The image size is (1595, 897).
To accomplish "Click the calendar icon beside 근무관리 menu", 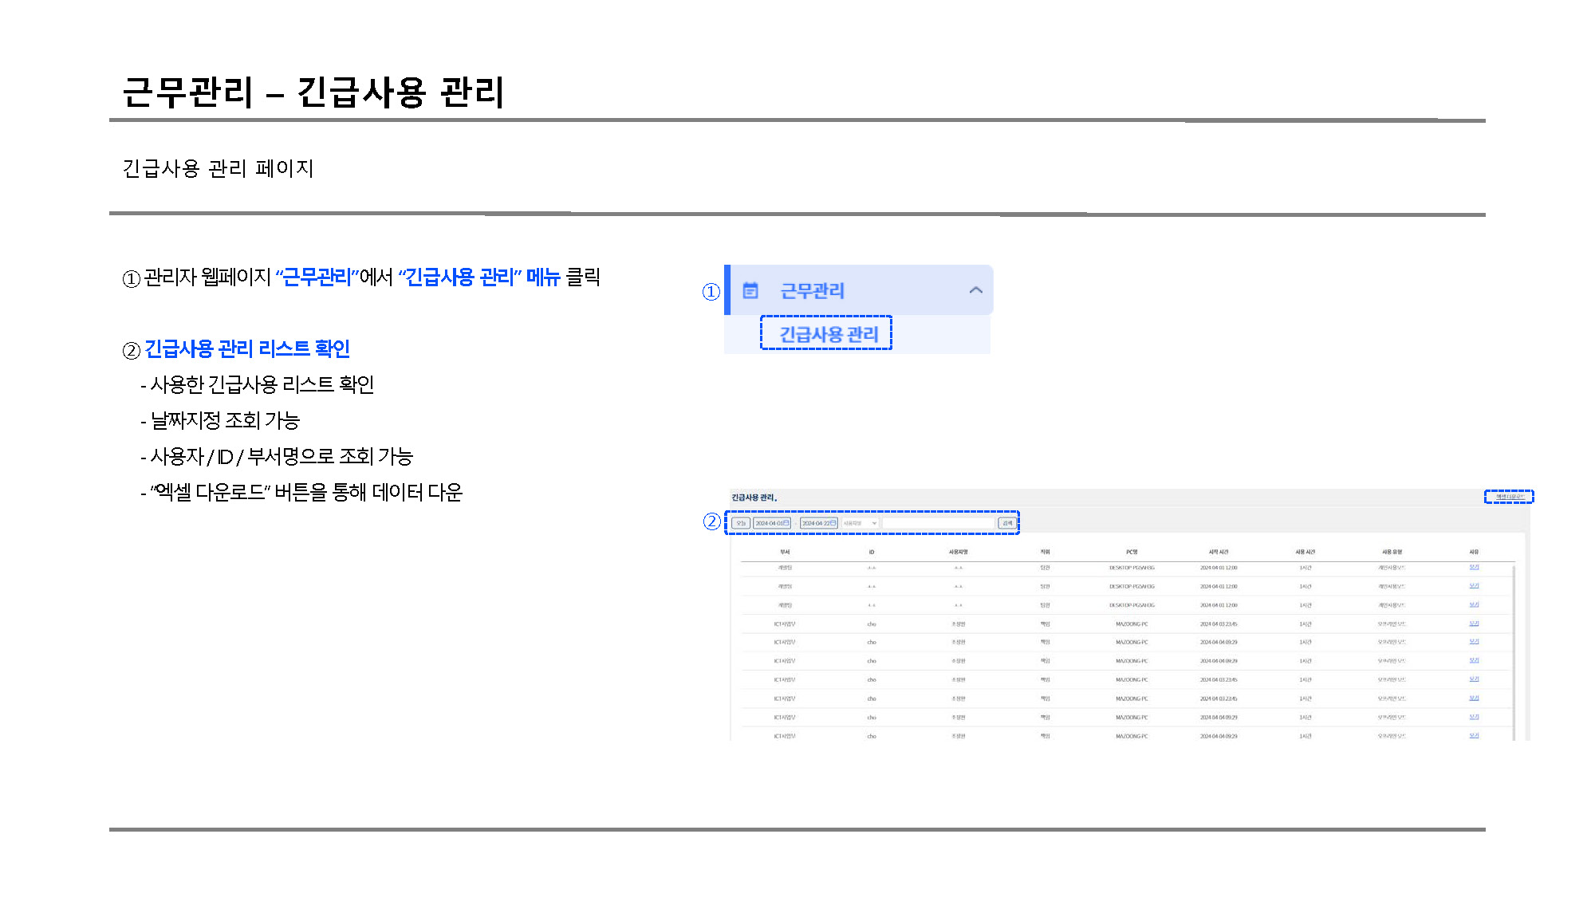I will tap(750, 291).
